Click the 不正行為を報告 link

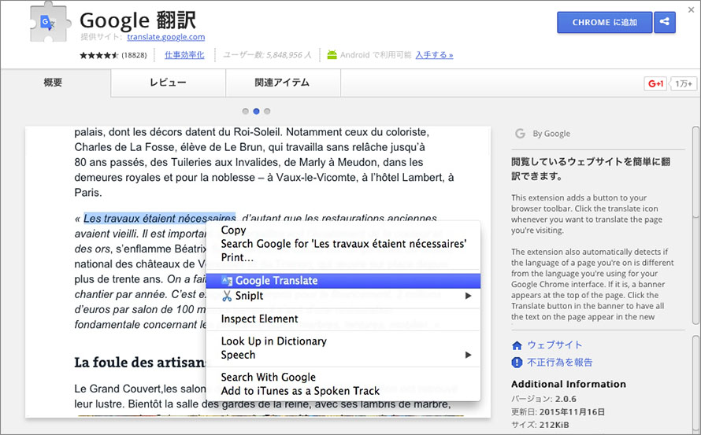tap(559, 362)
